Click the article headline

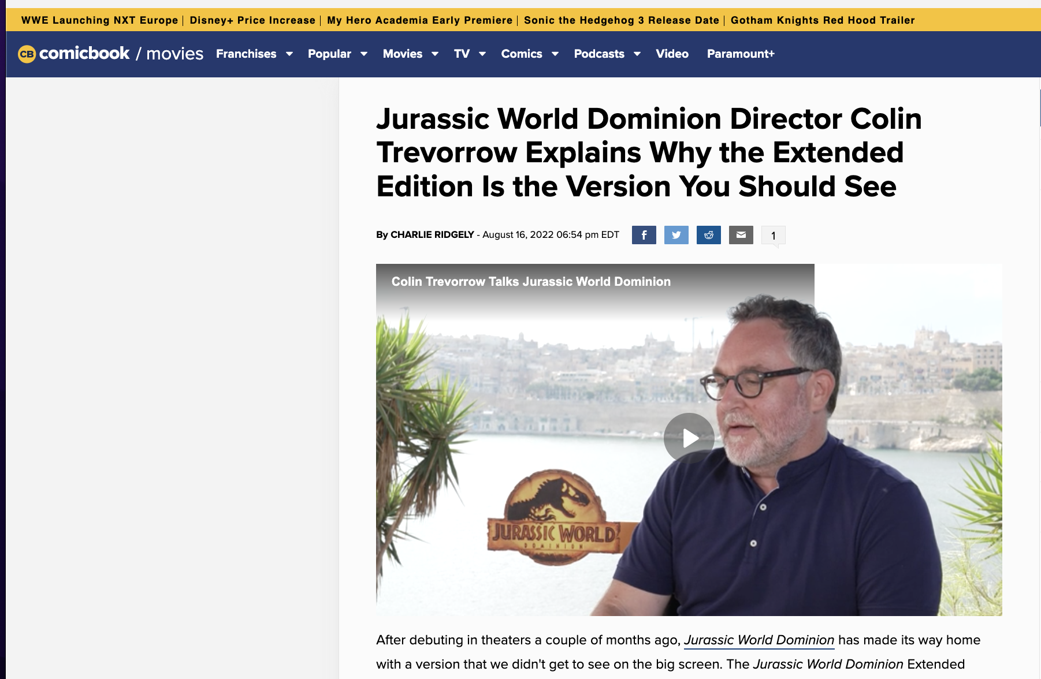[x=649, y=152]
